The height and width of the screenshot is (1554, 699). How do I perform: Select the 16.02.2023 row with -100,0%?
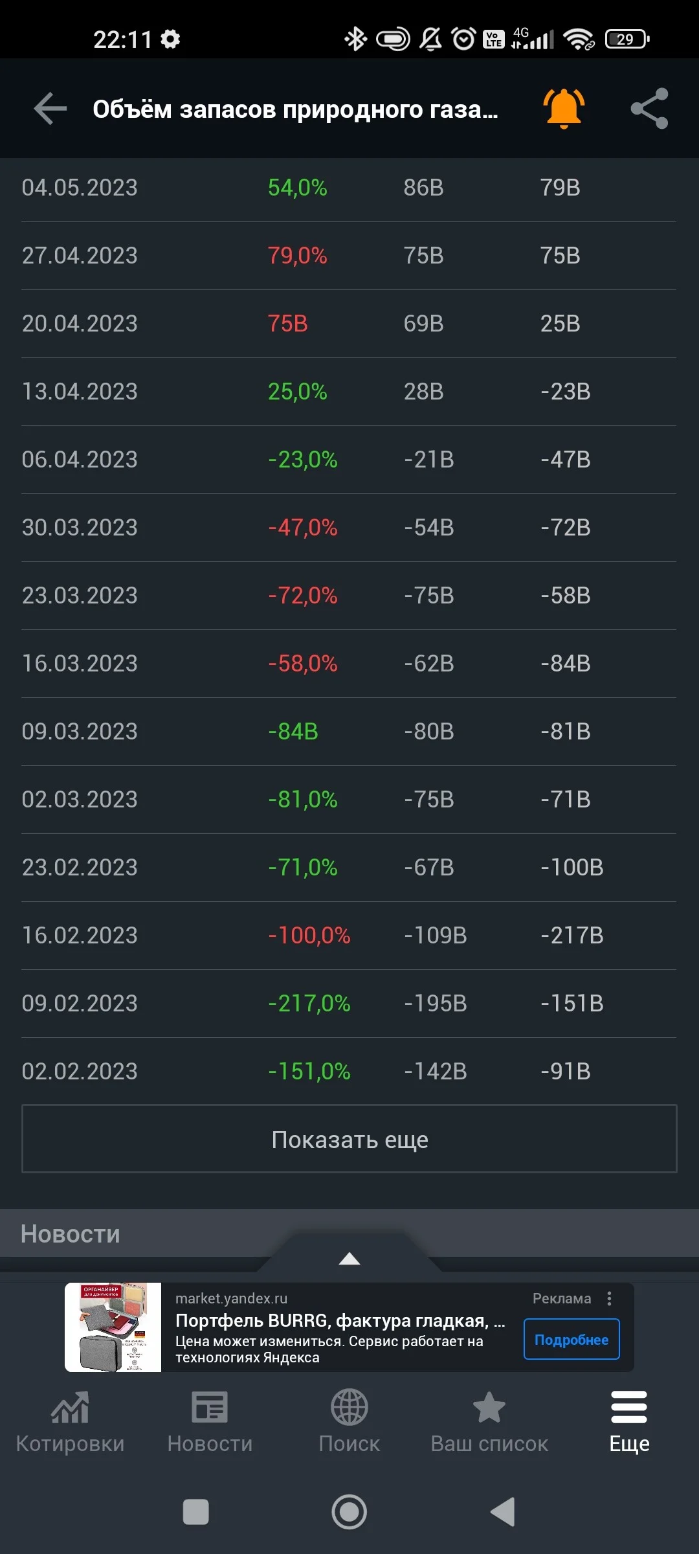(x=349, y=936)
